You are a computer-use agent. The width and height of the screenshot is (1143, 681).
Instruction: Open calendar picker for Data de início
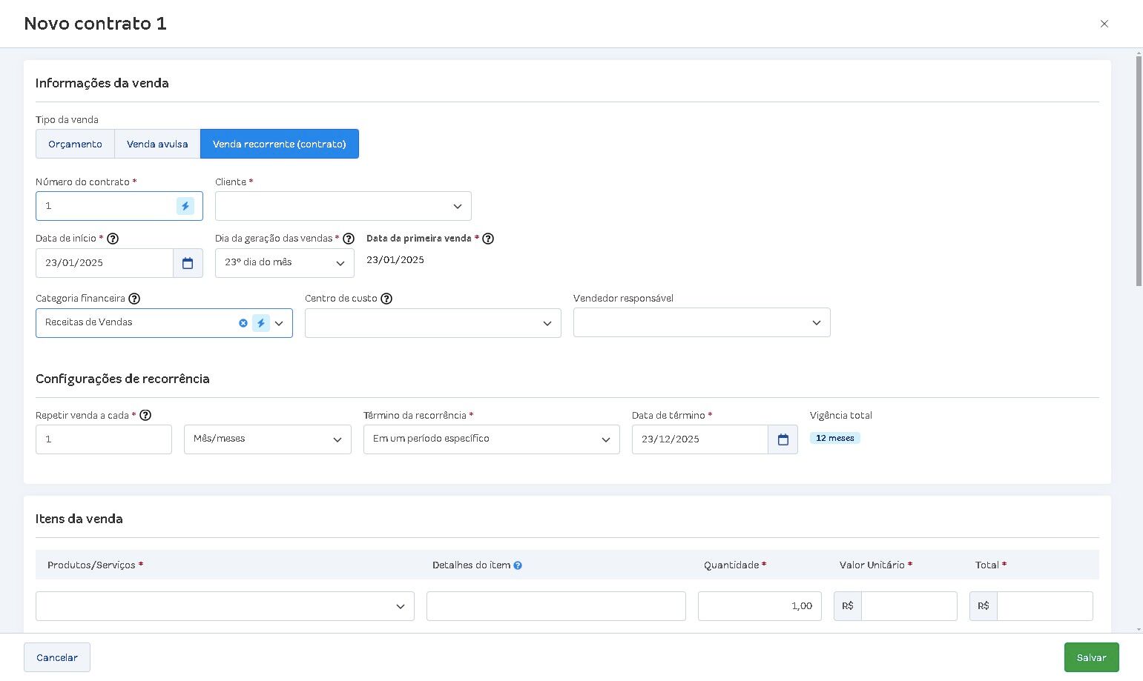pyautogui.click(x=188, y=263)
